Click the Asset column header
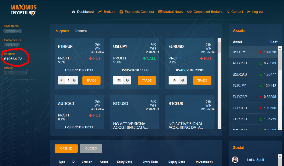The width and height of the screenshot is (284, 166). pos(237,42)
